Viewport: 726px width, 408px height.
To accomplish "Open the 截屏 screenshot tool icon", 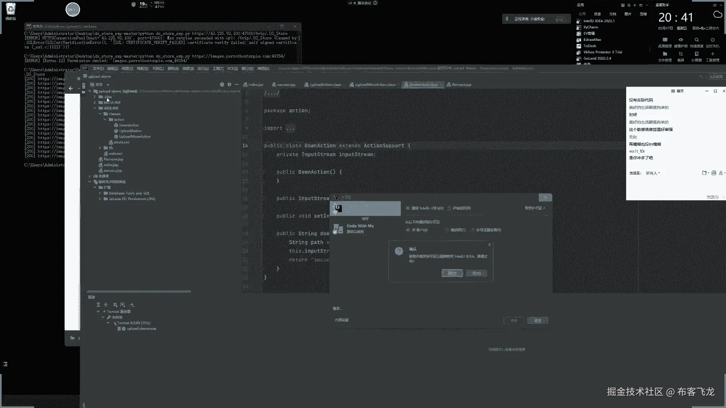I will coord(681,54).
